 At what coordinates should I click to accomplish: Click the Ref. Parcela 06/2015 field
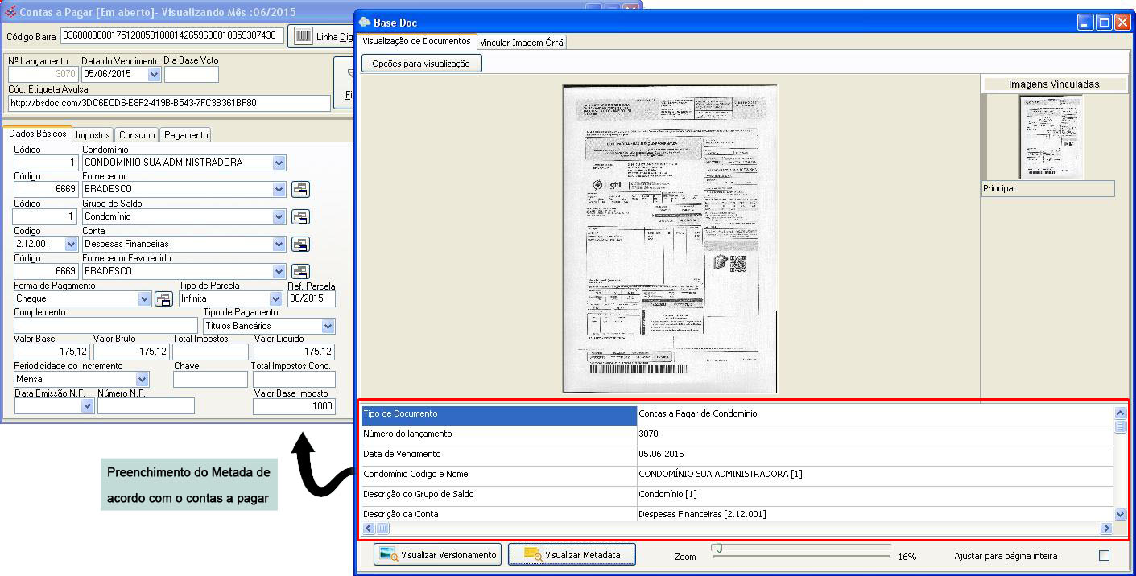(x=311, y=298)
